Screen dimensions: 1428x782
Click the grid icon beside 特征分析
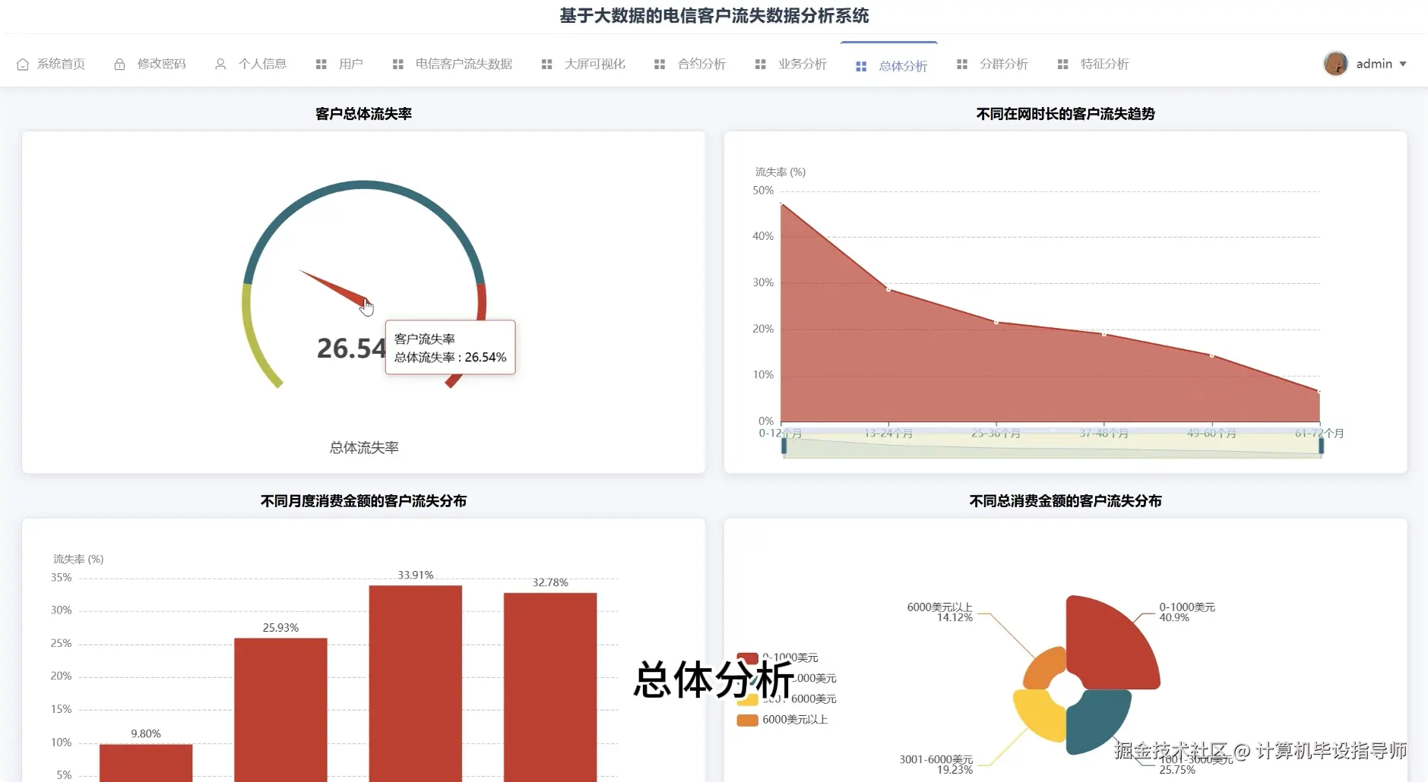click(1062, 65)
